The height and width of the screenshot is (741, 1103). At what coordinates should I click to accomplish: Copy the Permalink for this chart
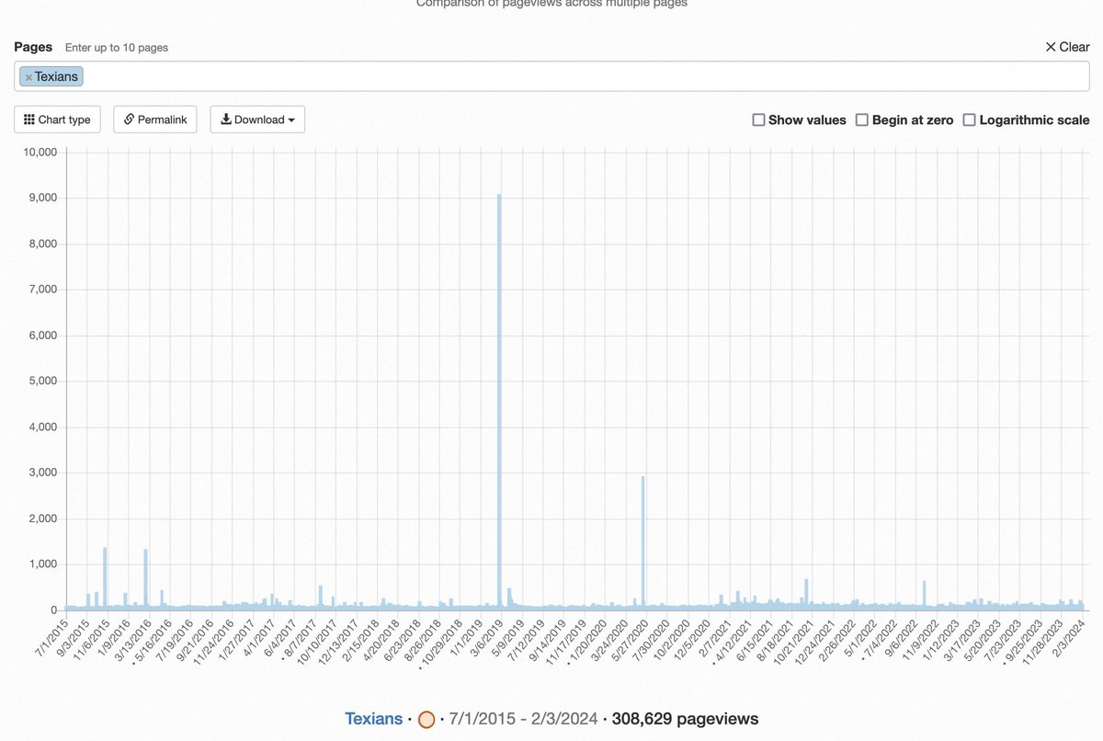(155, 120)
